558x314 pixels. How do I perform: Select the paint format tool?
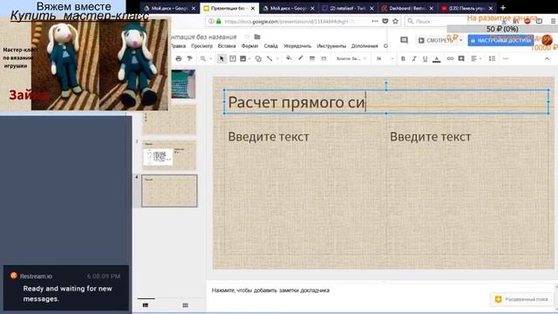(x=190, y=58)
